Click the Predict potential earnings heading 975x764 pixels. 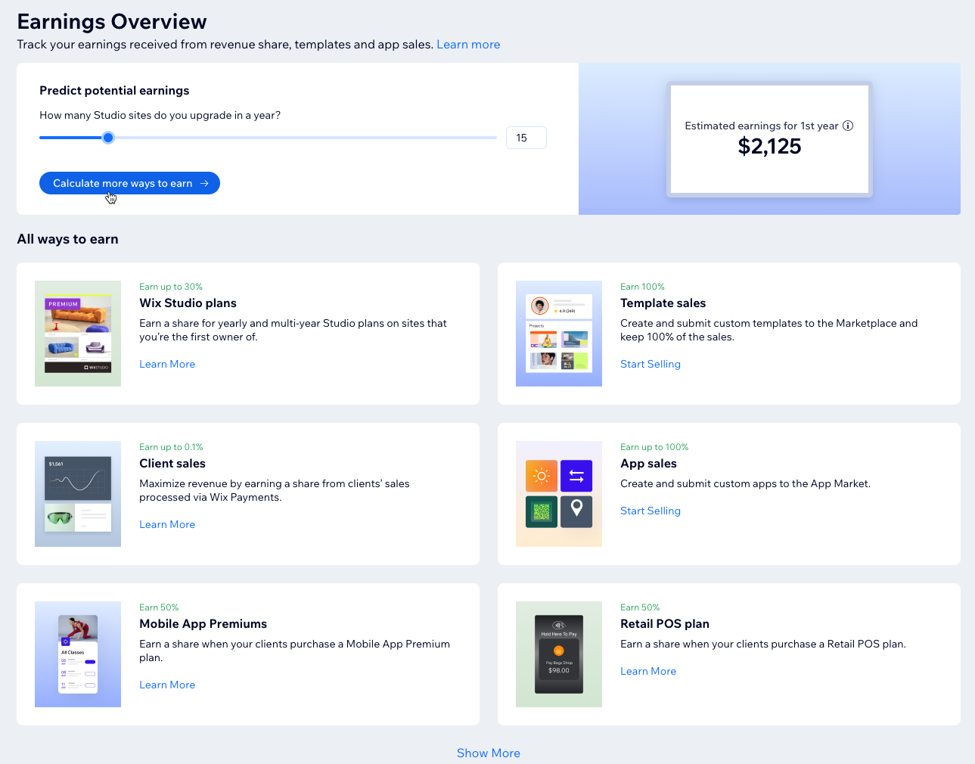[114, 91]
